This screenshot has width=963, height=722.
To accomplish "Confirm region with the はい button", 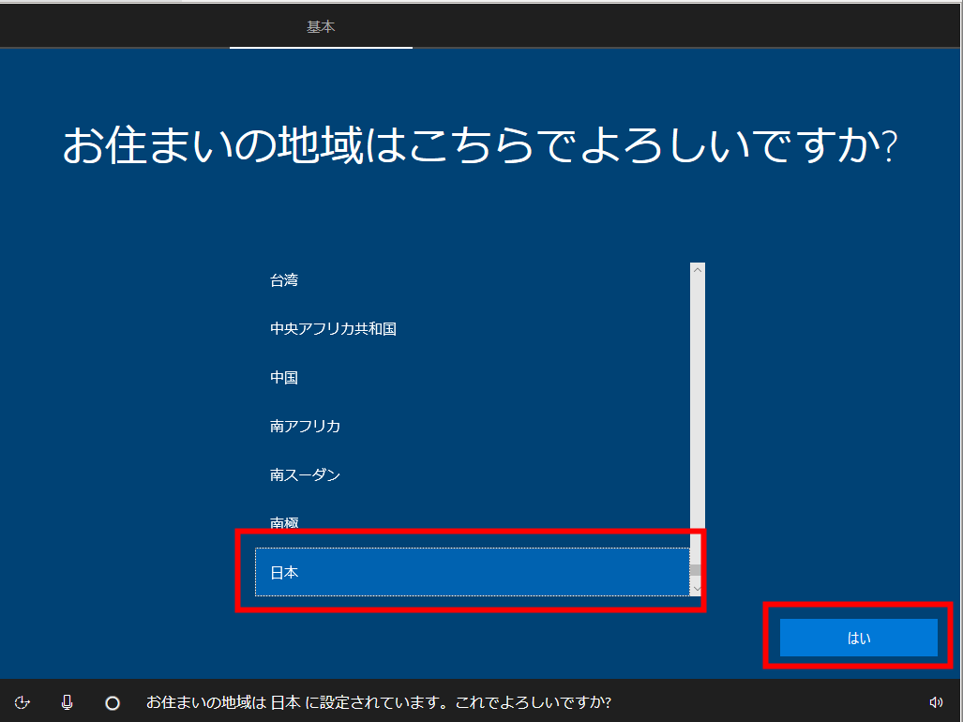I will pyautogui.click(x=859, y=638).
